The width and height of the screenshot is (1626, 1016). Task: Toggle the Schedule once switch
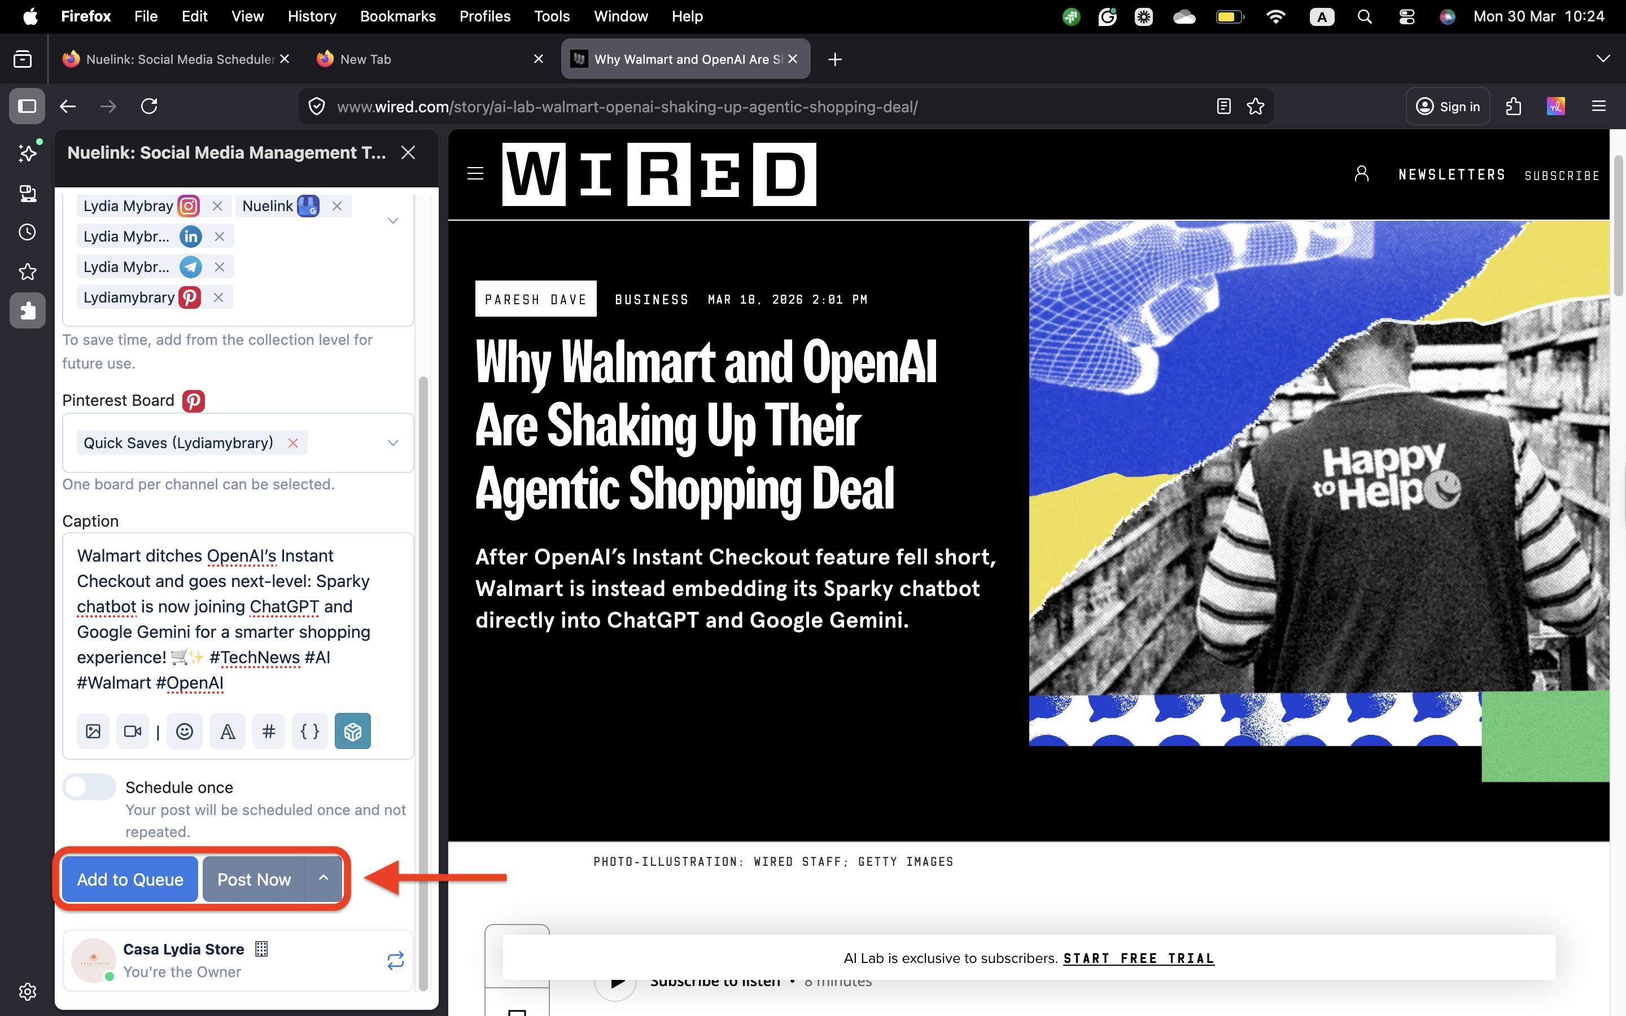[x=89, y=787]
